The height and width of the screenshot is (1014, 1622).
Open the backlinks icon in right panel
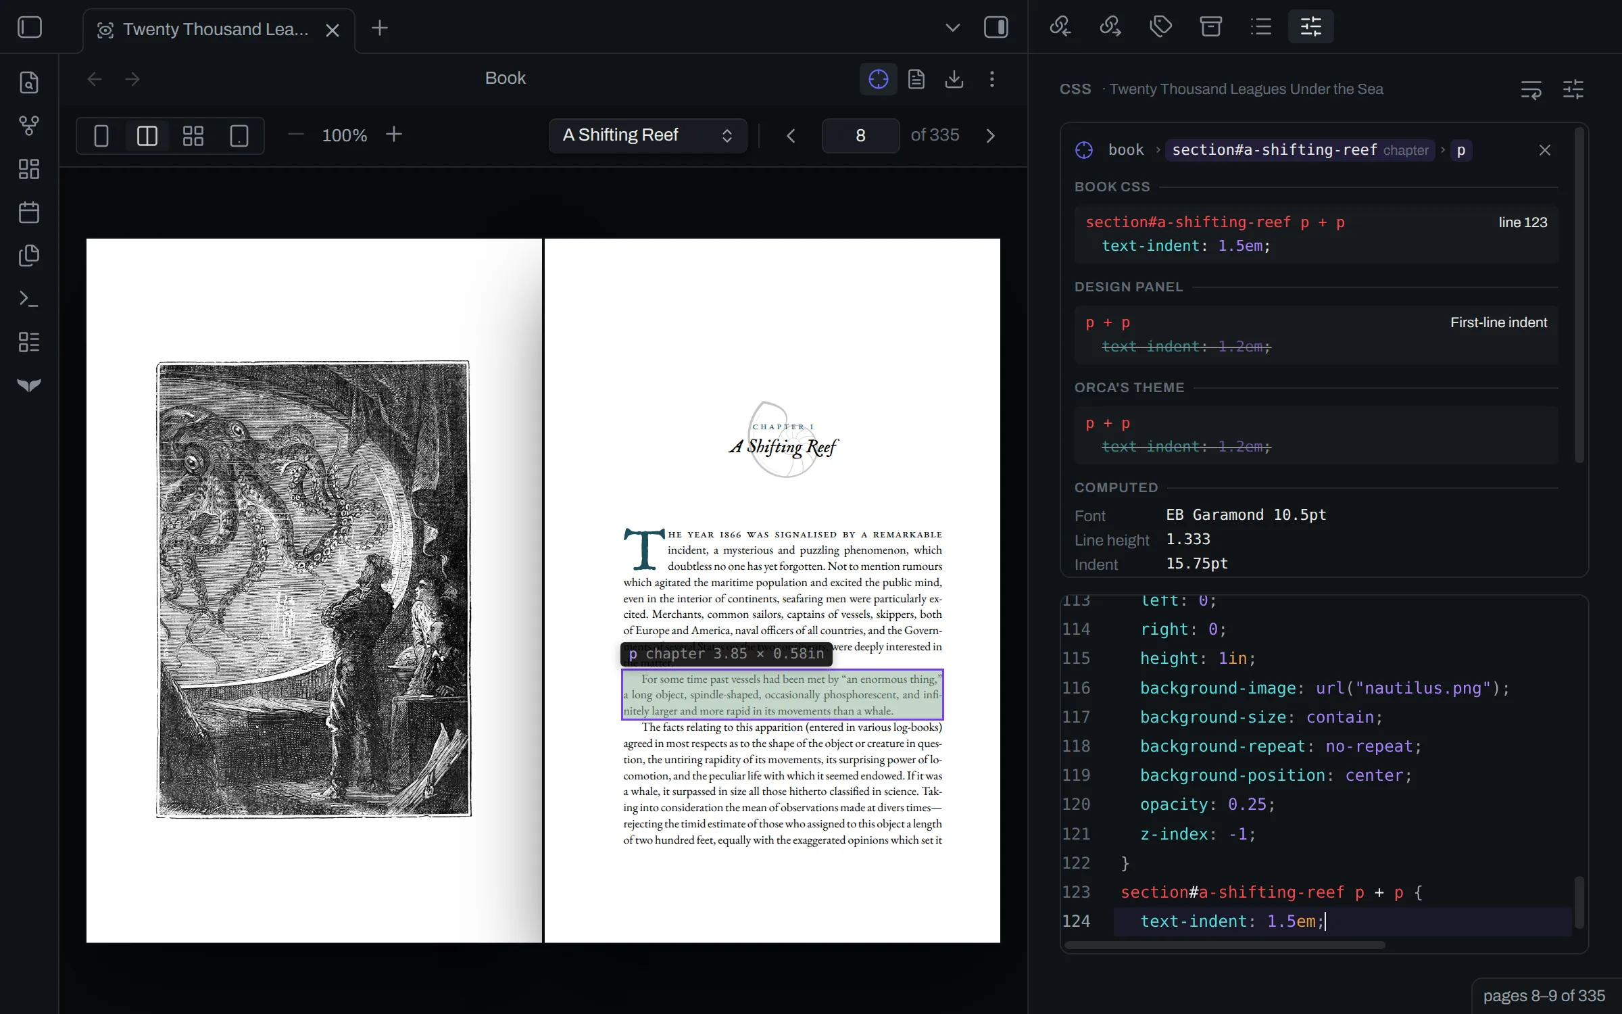coord(1060,27)
